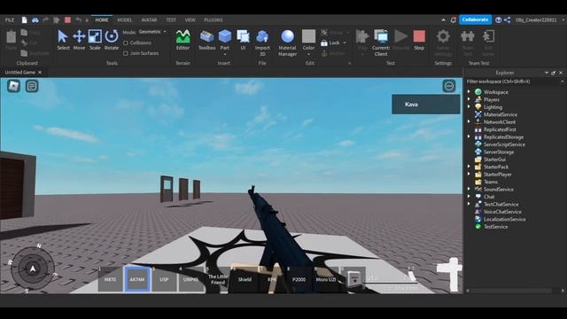Viewport: 567px width, 319px height.
Task: Expand the Lighting node
Action: pyautogui.click(x=469, y=107)
